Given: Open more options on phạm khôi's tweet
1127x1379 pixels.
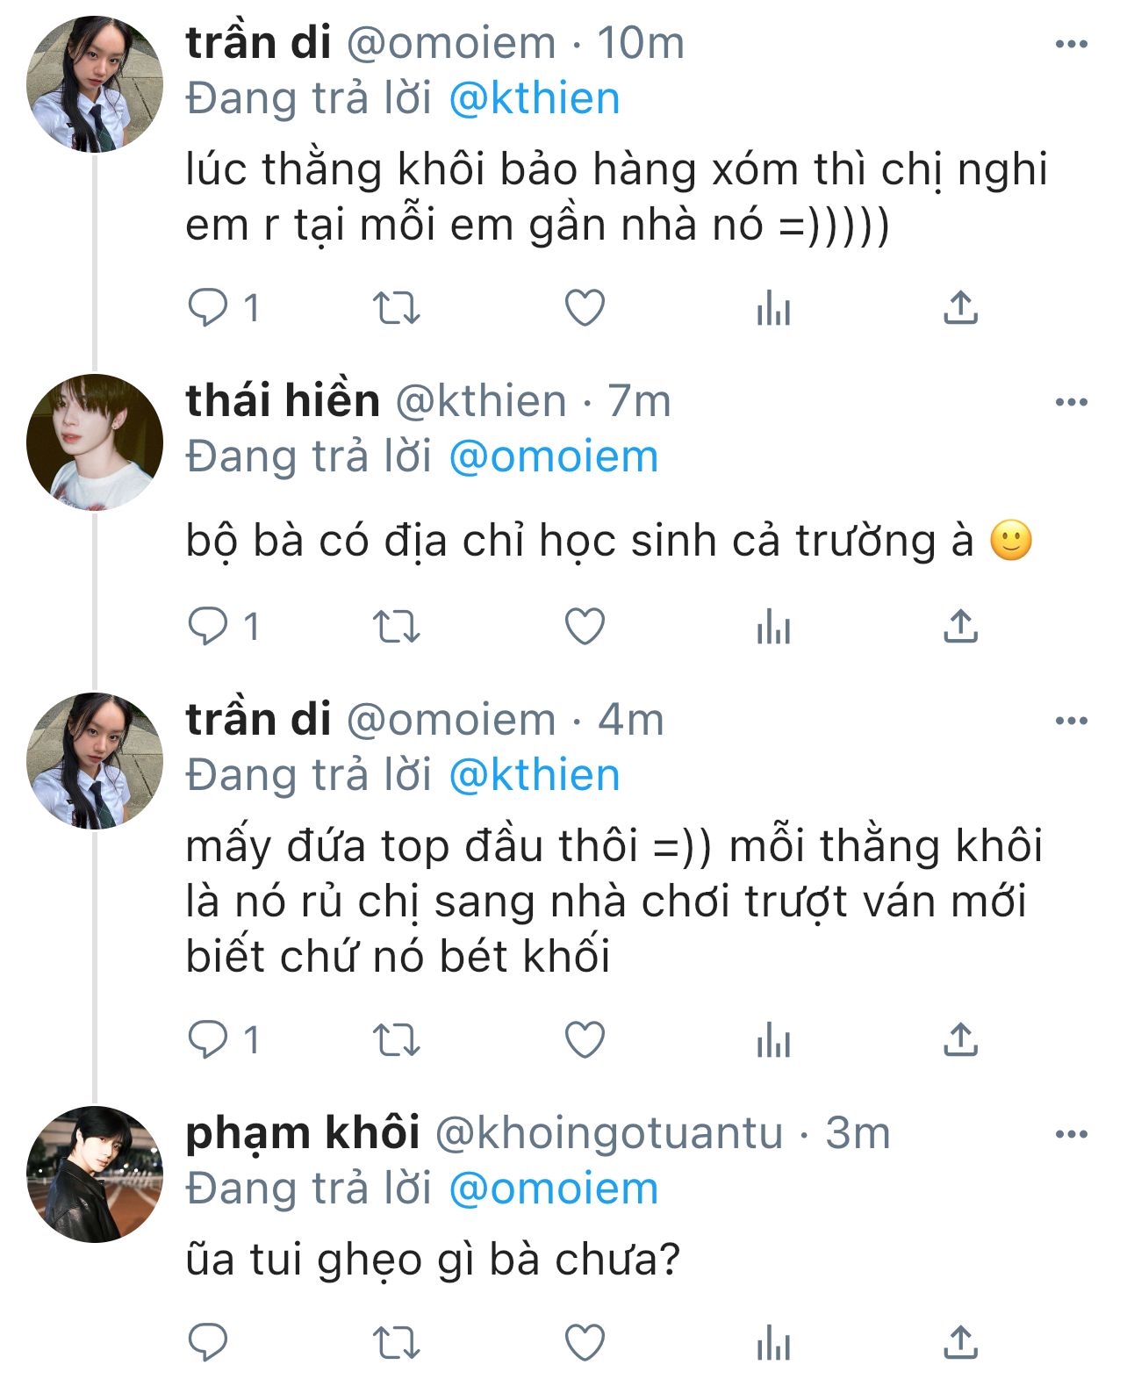Looking at the screenshot, I should pos(1071,1134).
